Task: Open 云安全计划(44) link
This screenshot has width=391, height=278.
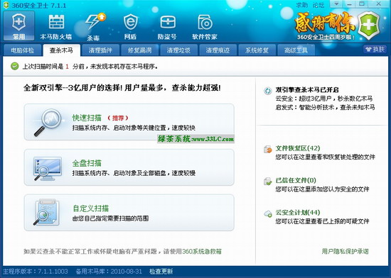Action: (298, 212)
